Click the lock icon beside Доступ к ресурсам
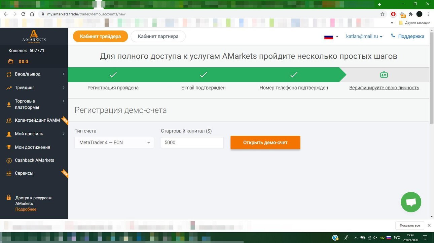 click(x=9, y=197)
